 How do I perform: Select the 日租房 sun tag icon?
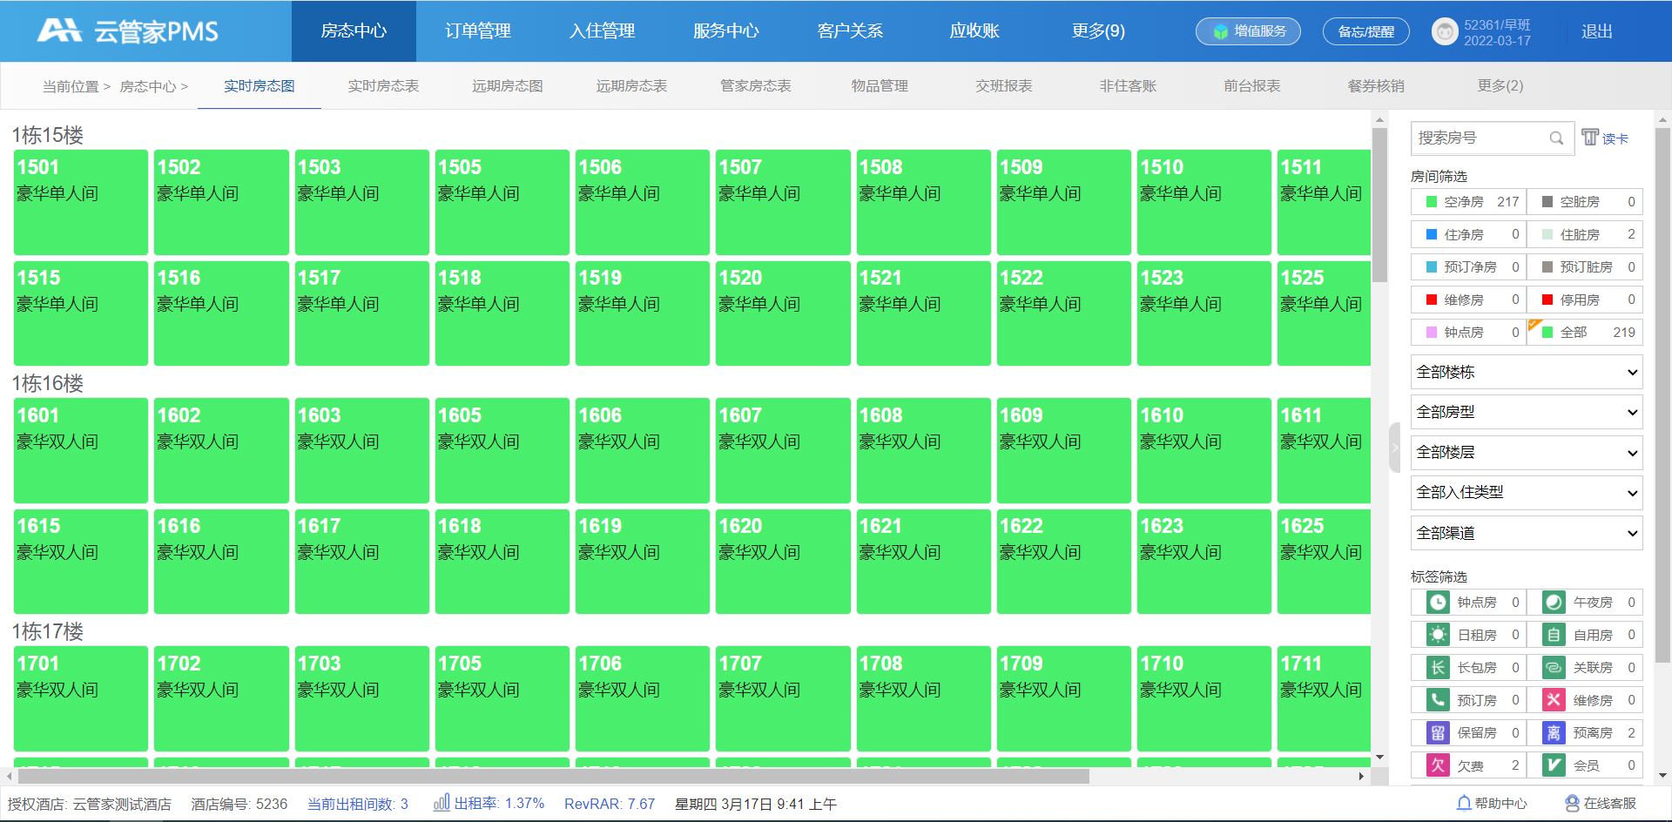pyautogui.click(x=1438, y=636)
